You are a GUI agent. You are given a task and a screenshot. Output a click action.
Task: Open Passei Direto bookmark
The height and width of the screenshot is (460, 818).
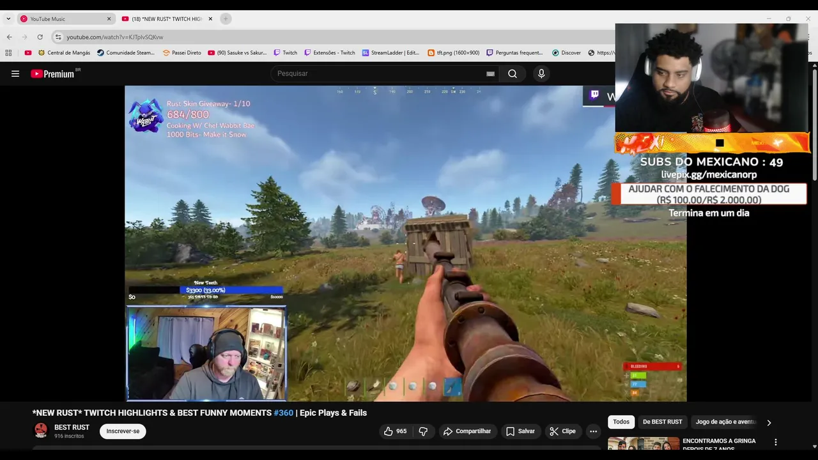181,53
